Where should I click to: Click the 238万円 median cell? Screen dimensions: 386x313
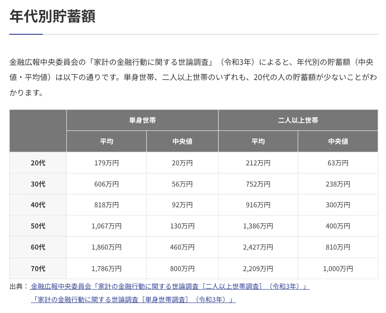[x=338, y=184]
